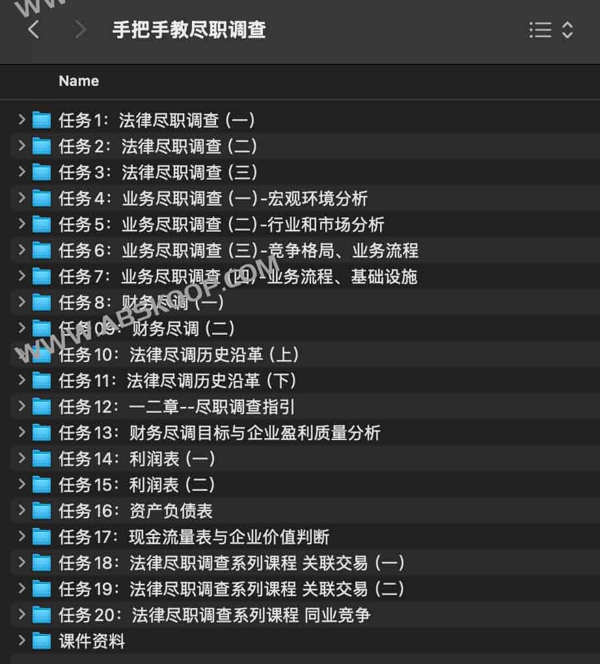600x664 pixels.
Task: Click the forward navigation arrow
Action: (x=81, y=30)
